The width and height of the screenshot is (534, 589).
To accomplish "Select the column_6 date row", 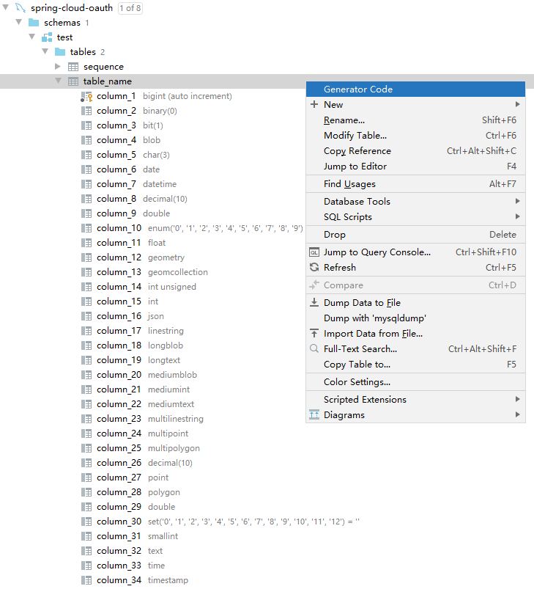I will click(121, 169).
